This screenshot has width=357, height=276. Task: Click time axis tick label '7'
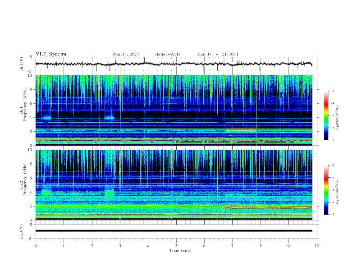[x=233, y=246]
